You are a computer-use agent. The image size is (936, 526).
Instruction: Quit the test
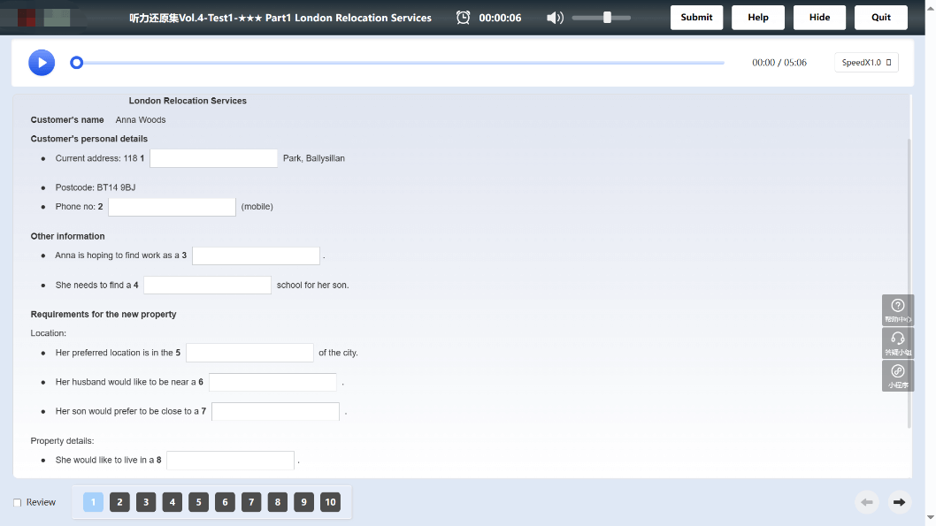coord(881,18)
